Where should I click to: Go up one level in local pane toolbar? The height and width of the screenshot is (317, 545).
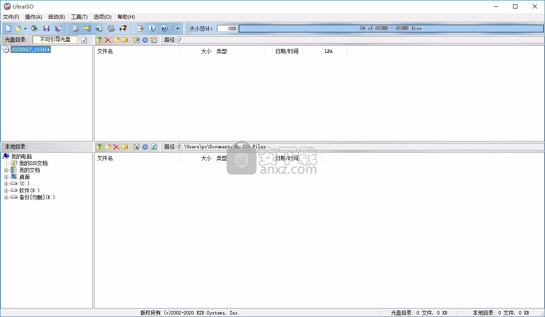click(x=99, y=147)
